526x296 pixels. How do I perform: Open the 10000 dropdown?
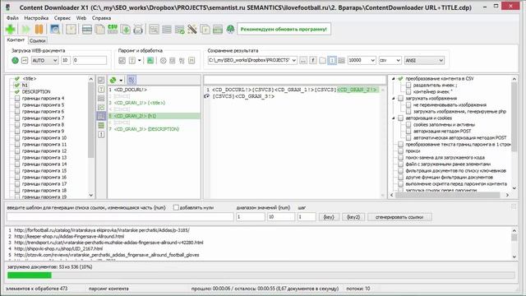click(372, 60)
